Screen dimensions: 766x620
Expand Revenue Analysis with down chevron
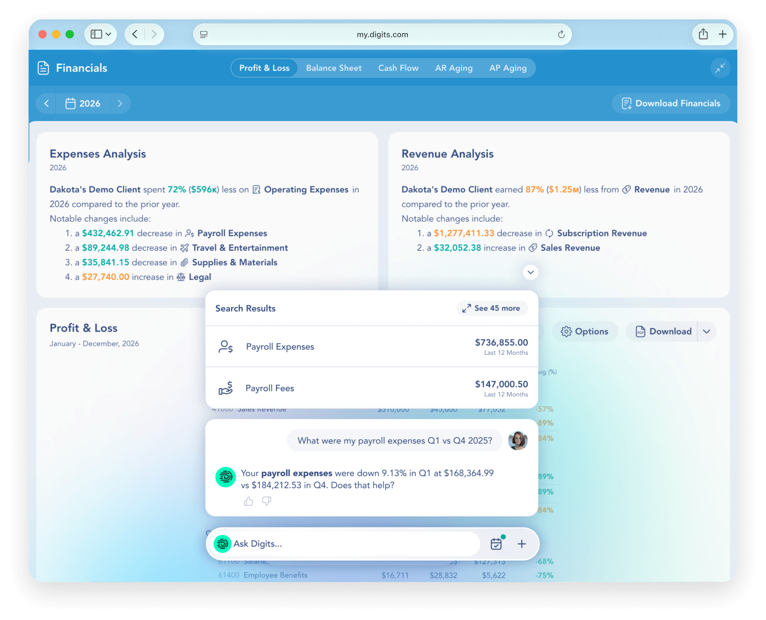(531, 272)
